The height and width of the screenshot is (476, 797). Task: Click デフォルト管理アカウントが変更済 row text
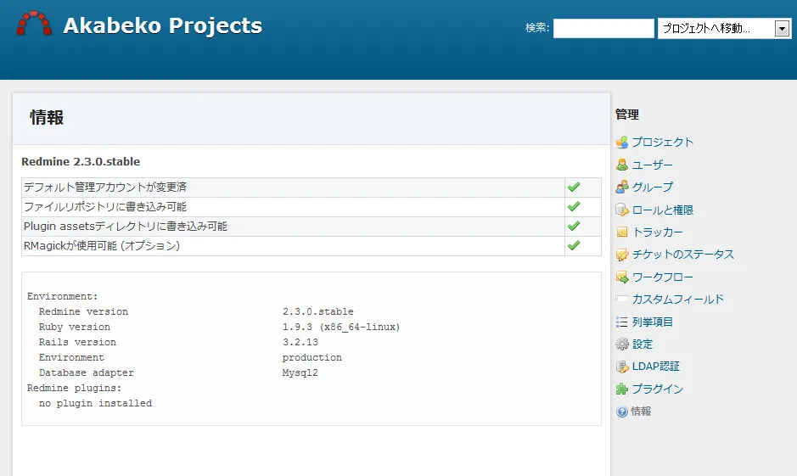(105, 187)
